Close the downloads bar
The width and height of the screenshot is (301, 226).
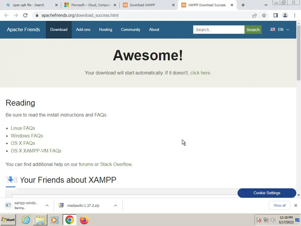click(x=296, y=205)
